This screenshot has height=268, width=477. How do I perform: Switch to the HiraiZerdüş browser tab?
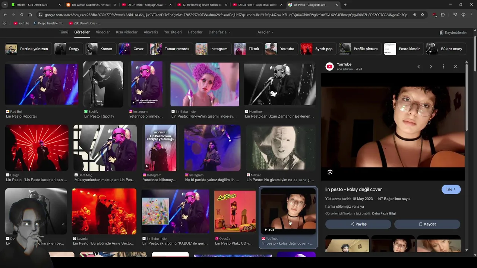202,5
